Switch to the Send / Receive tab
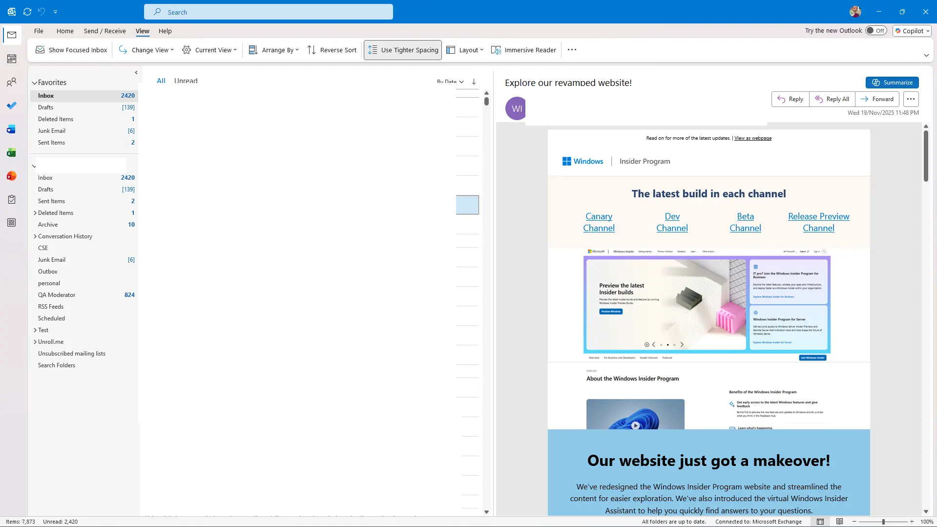Image resolution: width=937 pixels, height=527 pixels. point(105,31)
